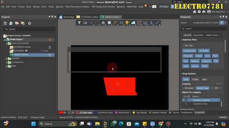Viewport: 229px width, 128px height.
Task: Open the Panels button in status bar
Action: click(x=223, y=117)
